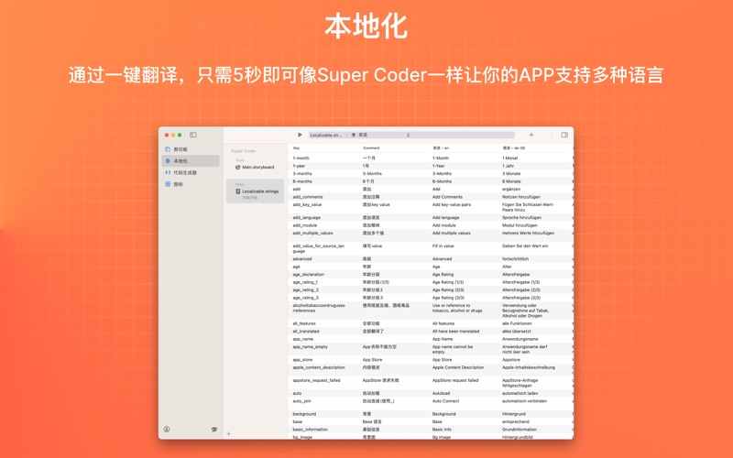Click the plus icon in the top toolbar
Screen dimensions: 733x458
tap(531, 135)
